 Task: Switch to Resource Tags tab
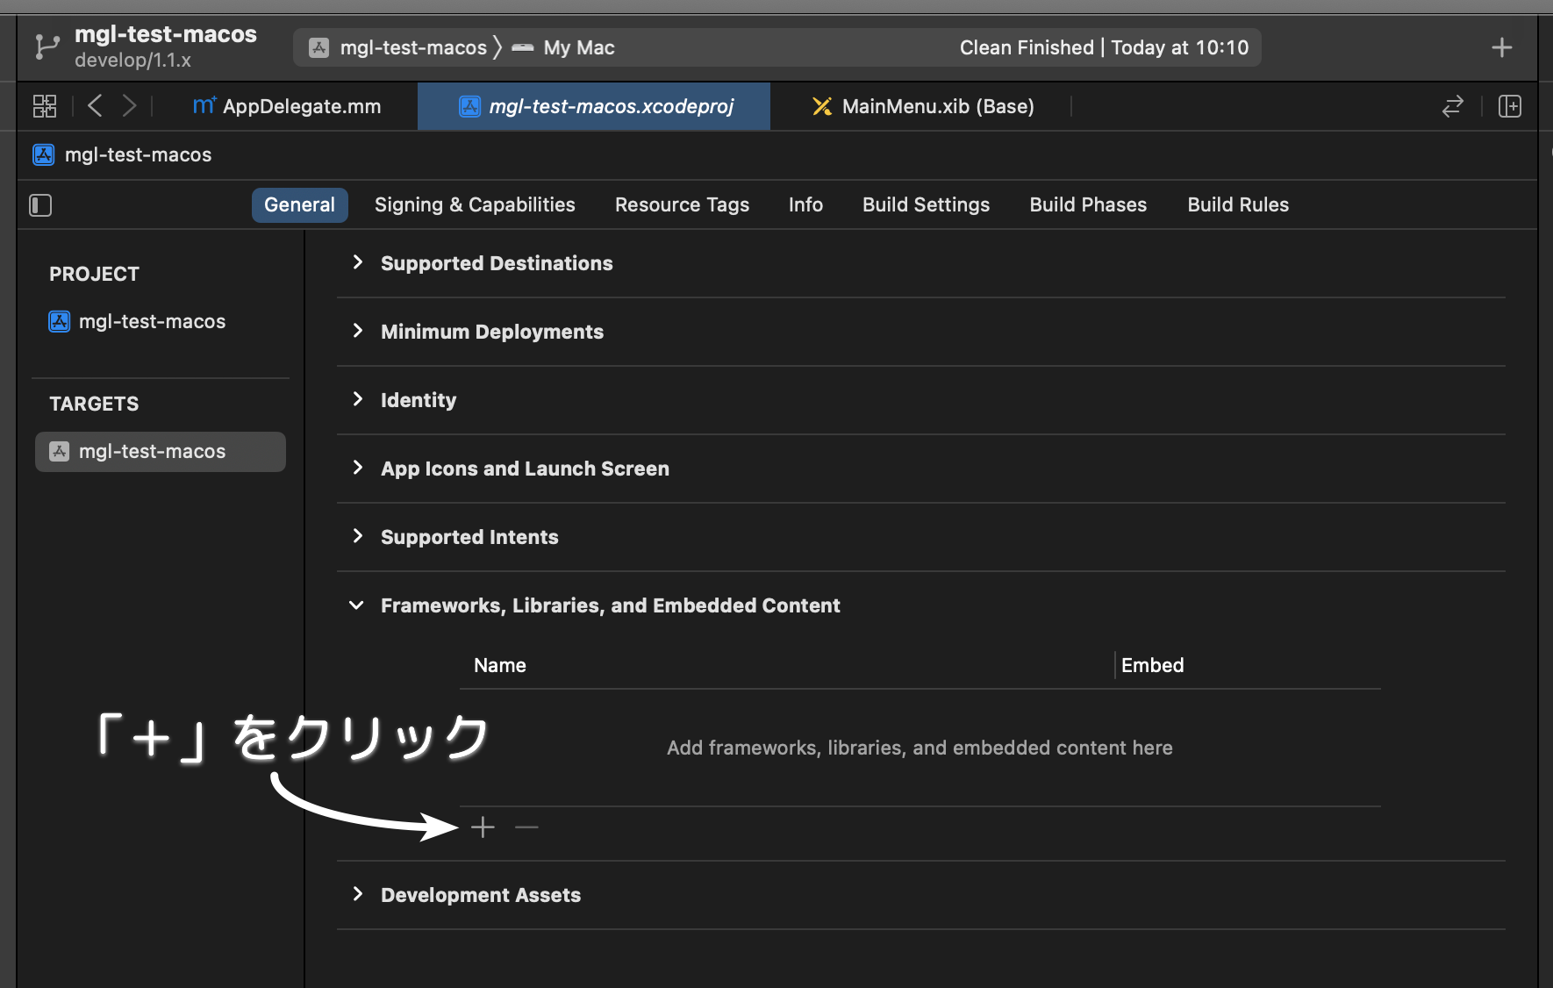(682, 204)
